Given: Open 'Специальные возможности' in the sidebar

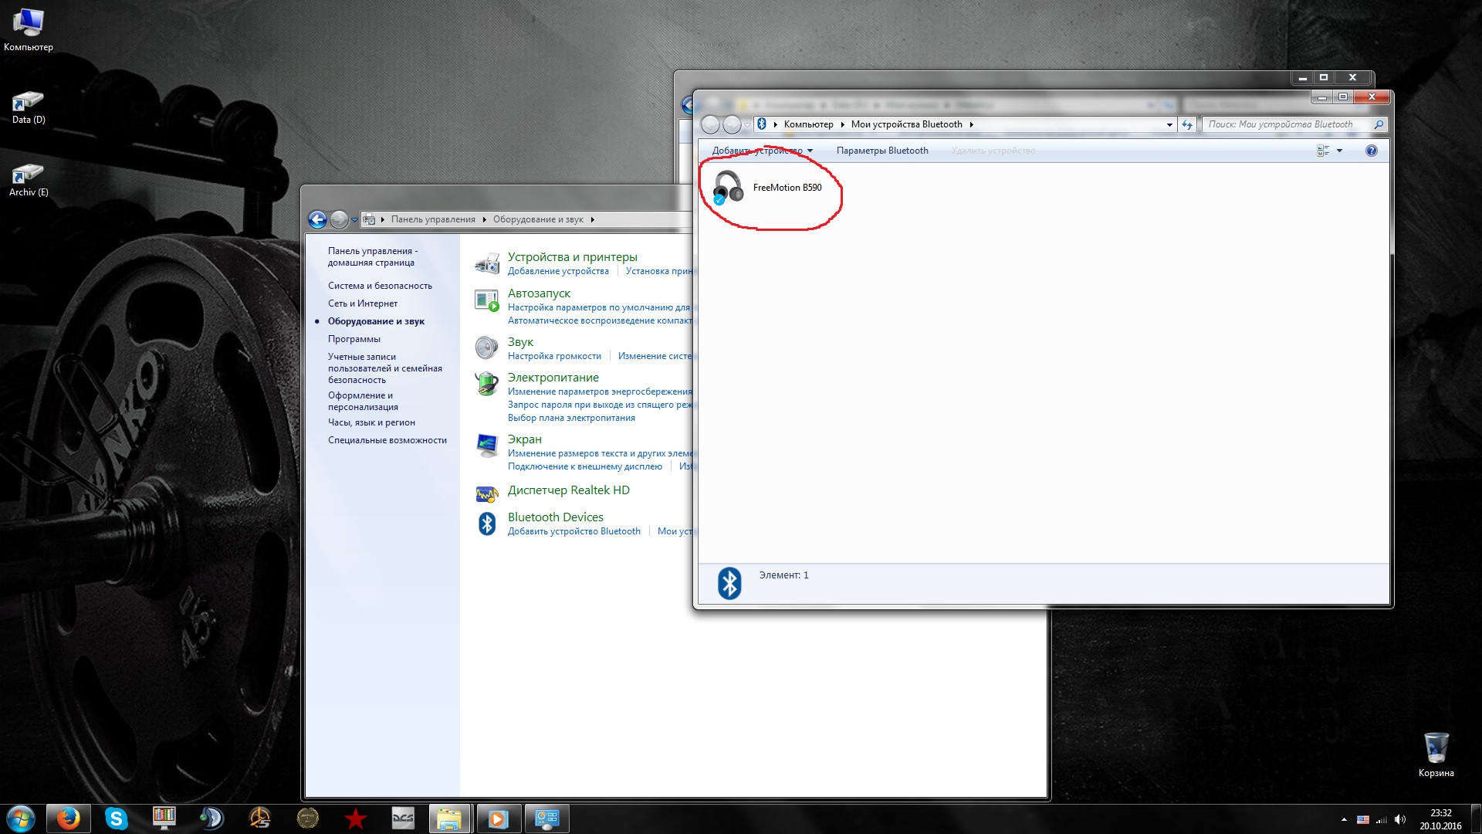Looking at the screenshot, I should (387, 440).
